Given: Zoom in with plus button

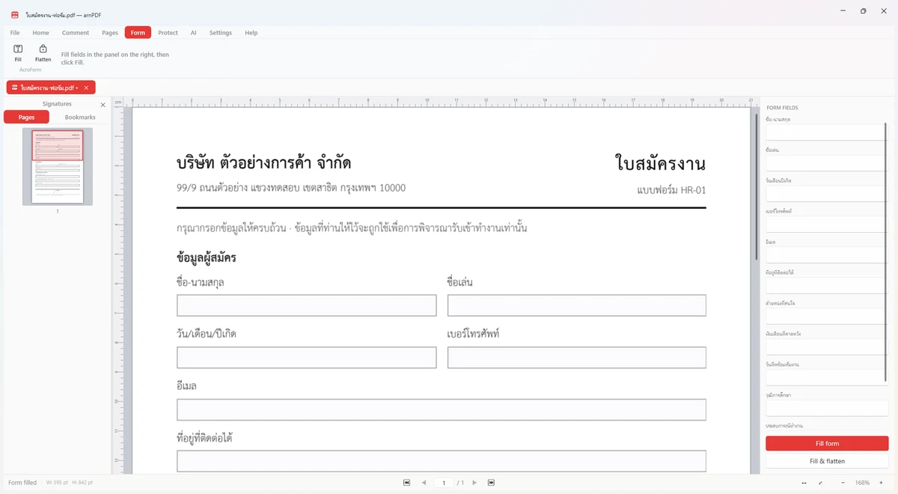Looking at the screenshot, I should [882, 483].
